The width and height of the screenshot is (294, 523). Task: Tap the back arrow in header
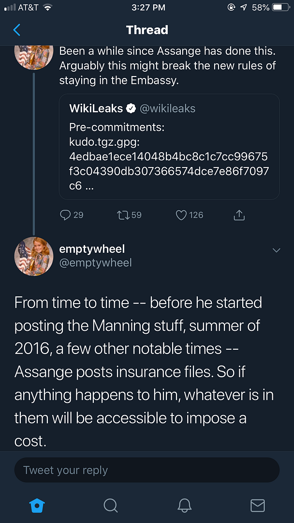[17, 30]
